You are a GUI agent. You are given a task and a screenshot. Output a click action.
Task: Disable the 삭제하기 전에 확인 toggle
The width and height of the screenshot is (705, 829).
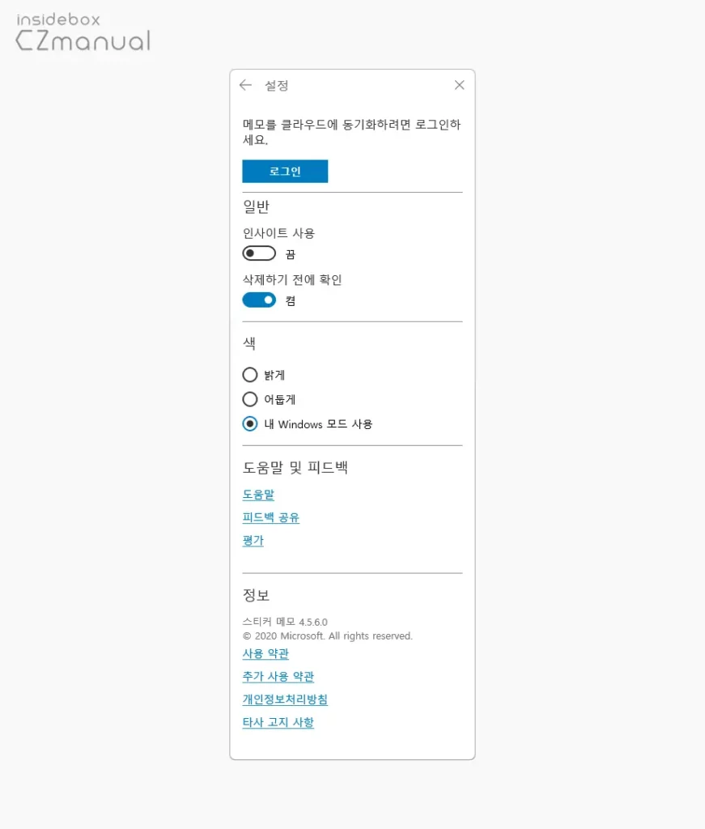(x=258, y=300)
